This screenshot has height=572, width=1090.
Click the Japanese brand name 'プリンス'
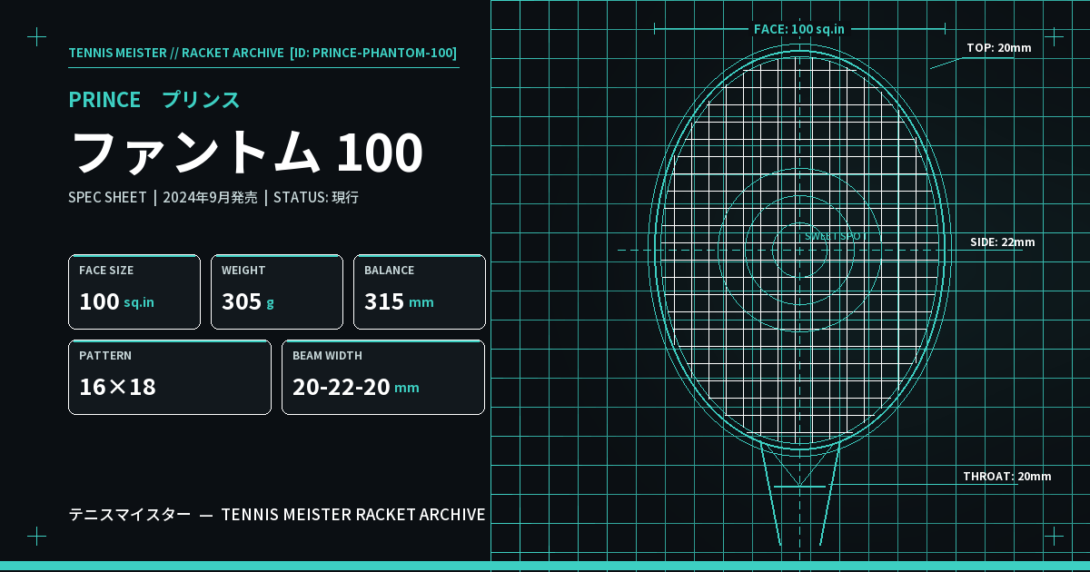point(201,100)
